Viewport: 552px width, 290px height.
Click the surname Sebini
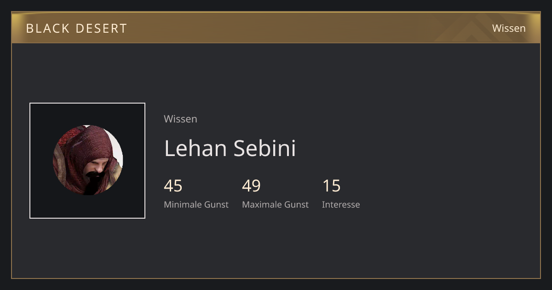coord(264,148)
